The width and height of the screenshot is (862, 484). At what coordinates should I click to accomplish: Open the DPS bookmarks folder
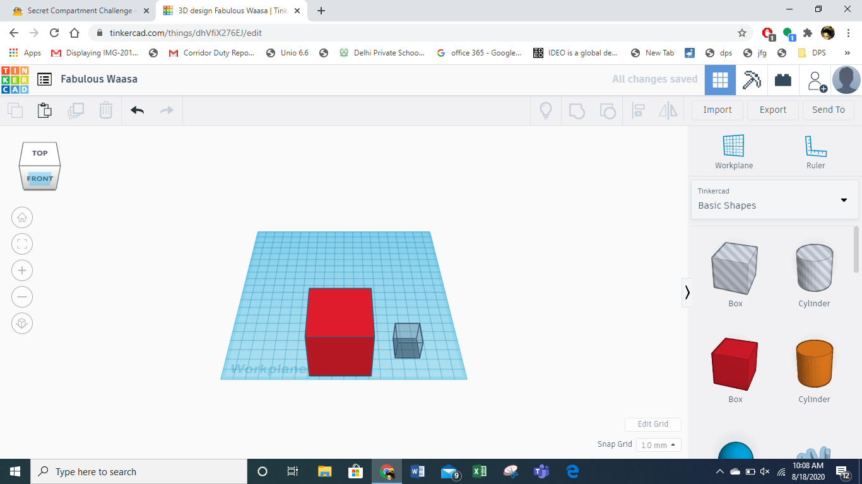tap(812, 53)
